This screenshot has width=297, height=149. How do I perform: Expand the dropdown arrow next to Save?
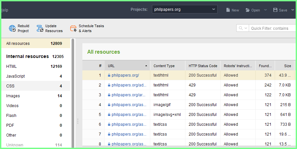[293, 10]
